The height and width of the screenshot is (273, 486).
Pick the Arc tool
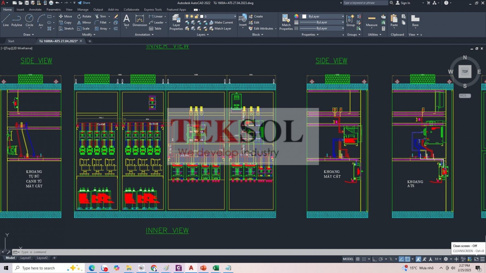coord(41,20)
